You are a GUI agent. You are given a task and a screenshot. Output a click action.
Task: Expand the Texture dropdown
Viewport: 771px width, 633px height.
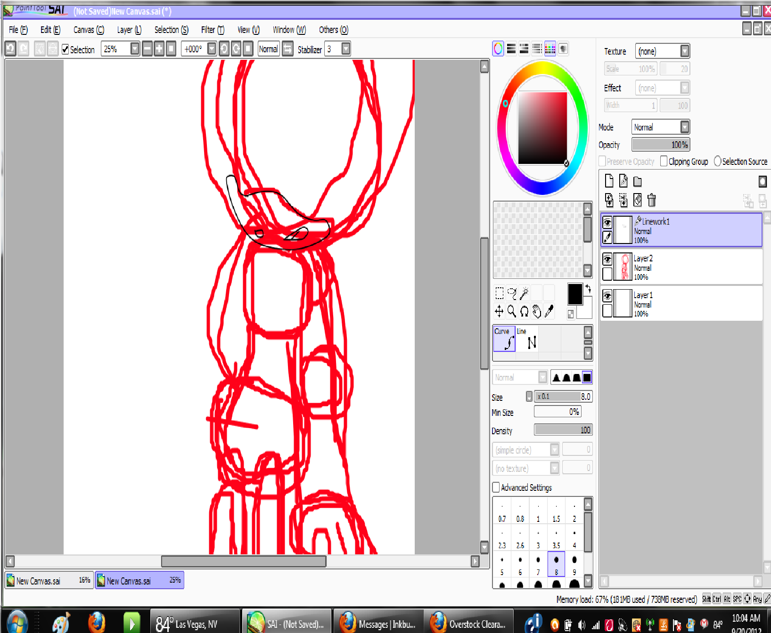[x=685, y=51]
